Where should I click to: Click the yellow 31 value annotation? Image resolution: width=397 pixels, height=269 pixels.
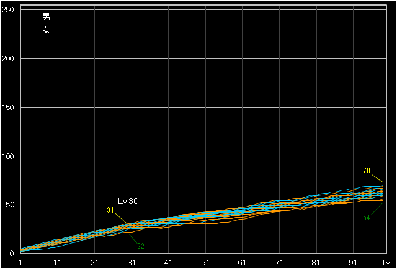coord(110,210)
